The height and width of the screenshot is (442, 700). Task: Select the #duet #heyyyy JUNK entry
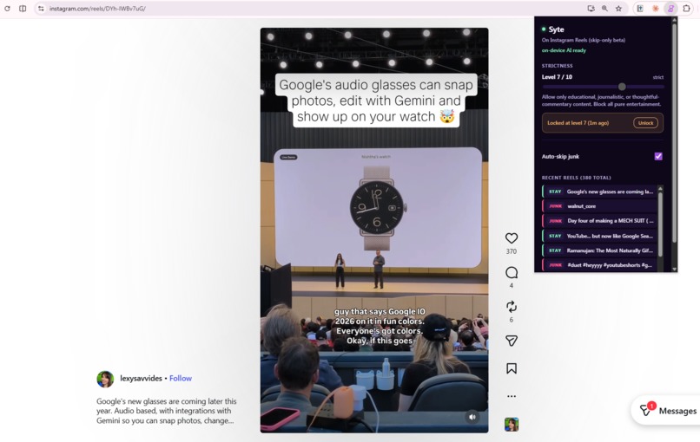(x=599, y=265)
